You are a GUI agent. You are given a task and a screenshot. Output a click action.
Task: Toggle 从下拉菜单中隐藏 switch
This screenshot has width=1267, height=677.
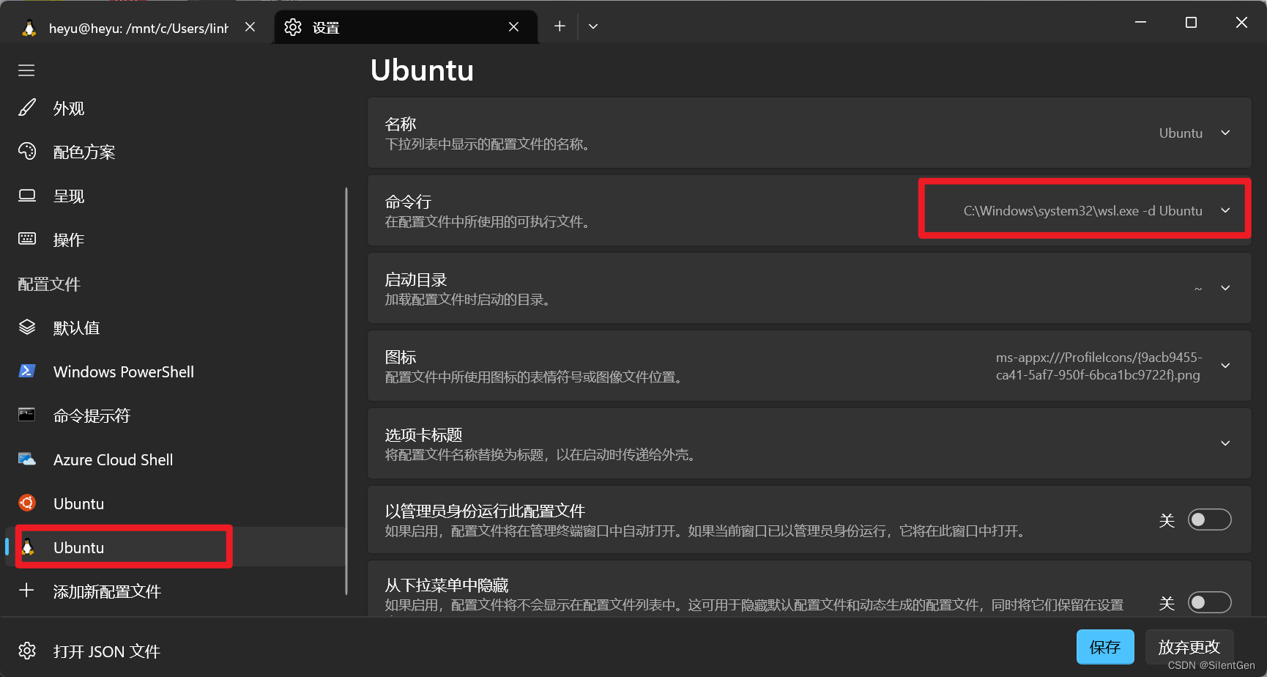click(1209, 602)
